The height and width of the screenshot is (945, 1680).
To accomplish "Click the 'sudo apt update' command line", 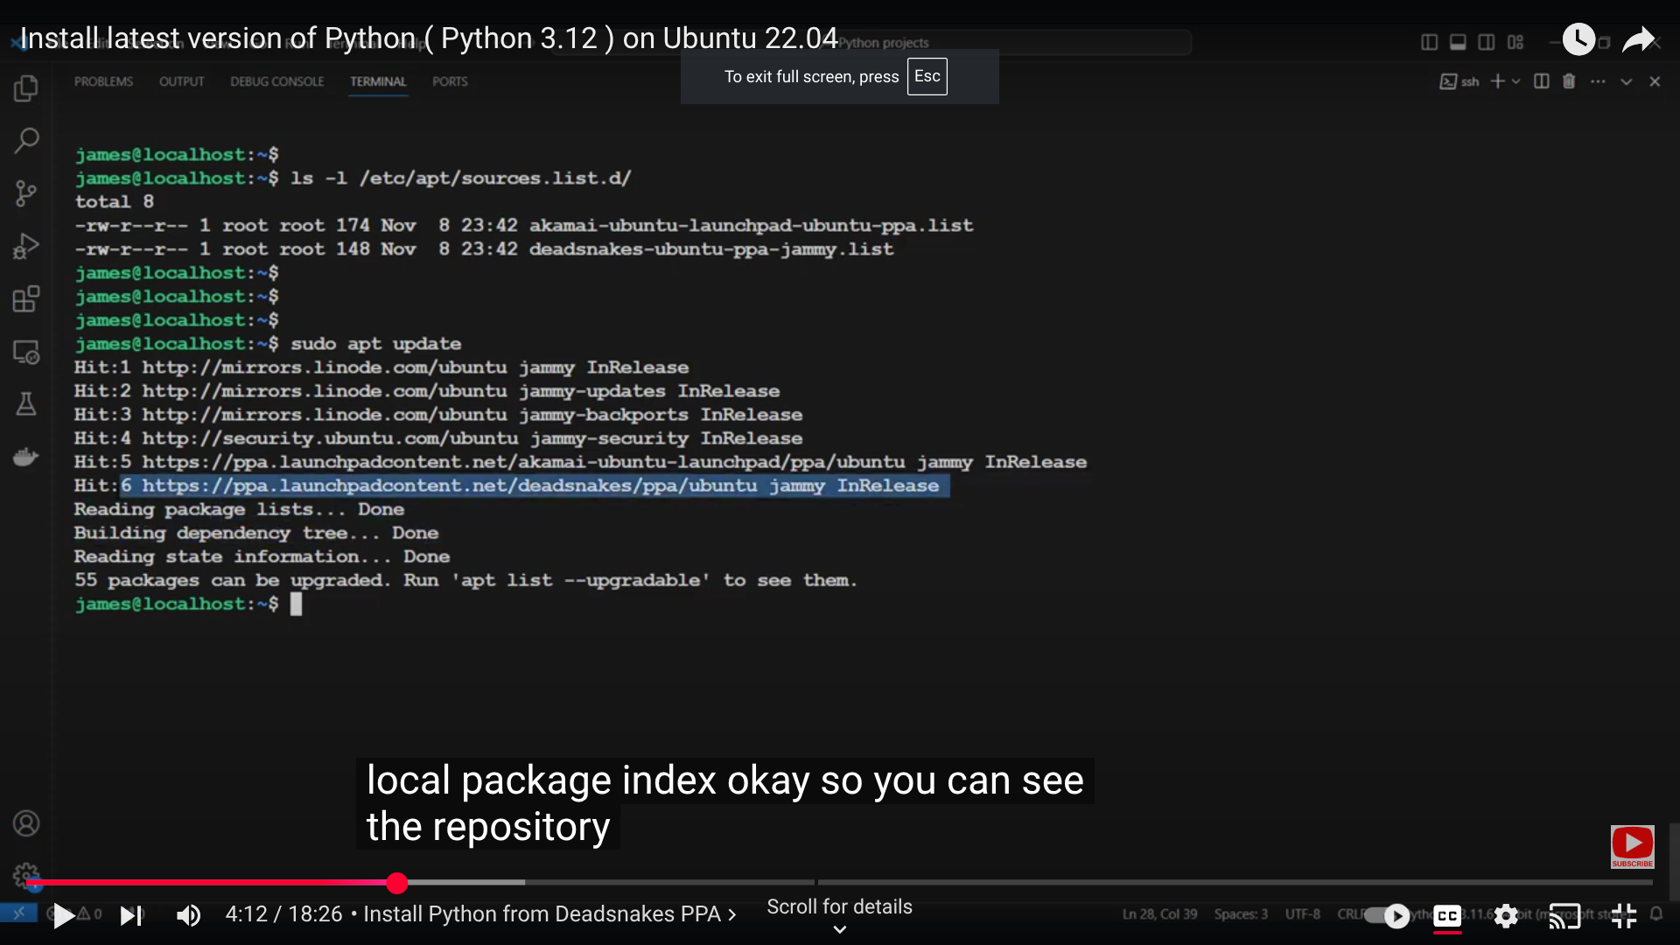I will point(375,344).
